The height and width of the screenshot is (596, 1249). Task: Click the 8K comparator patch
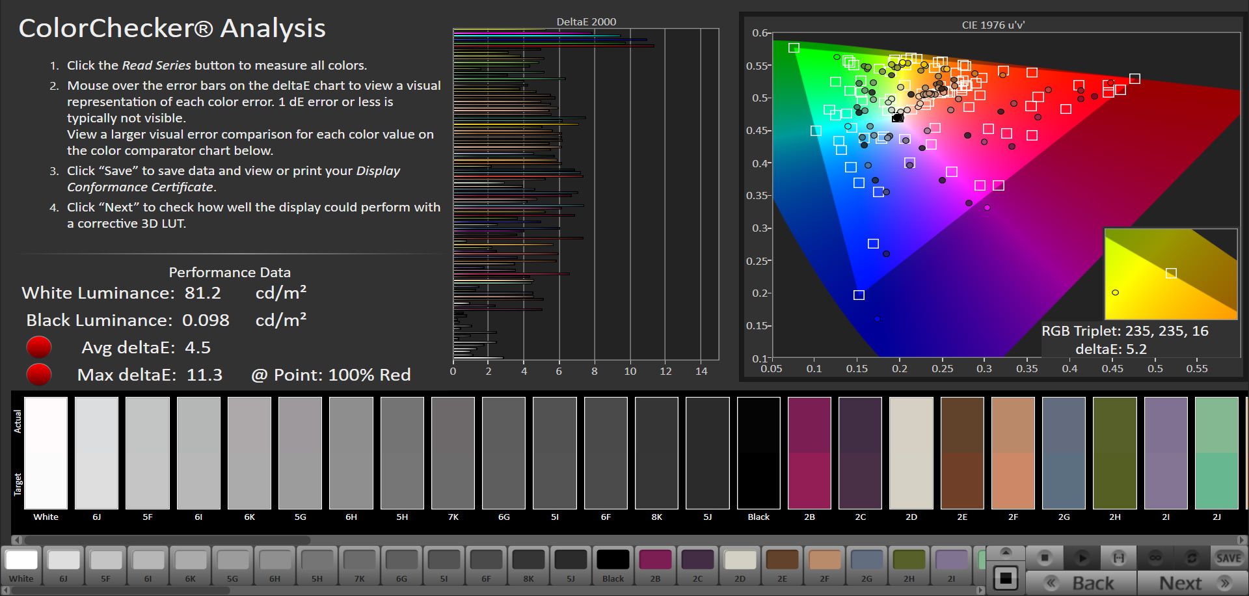[657, 453]
